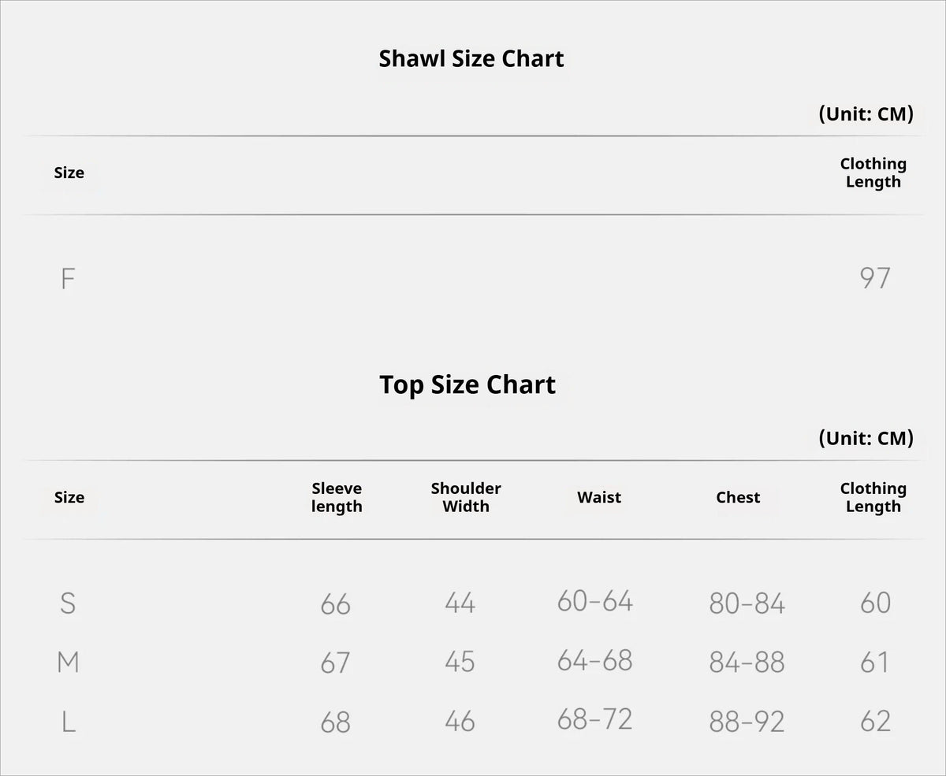The width and height of the screenshot is (946, 776).
Task: Click the Unit: CM label above the Top chart
Action: (x=866, y=438)
